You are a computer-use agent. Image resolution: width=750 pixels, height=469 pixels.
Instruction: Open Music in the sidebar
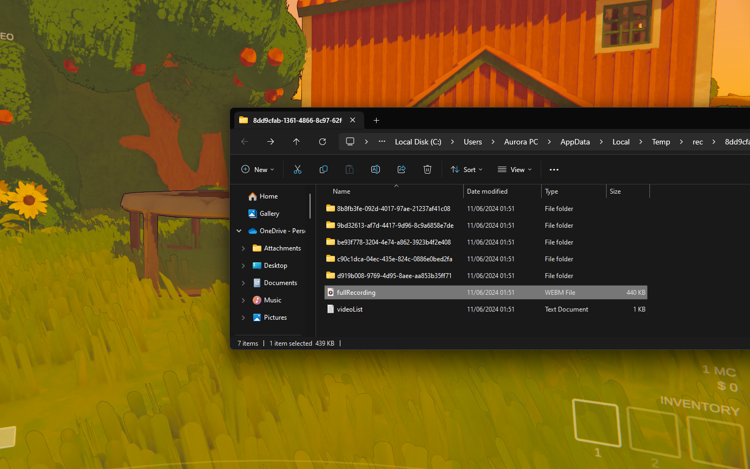coord(267,300)
